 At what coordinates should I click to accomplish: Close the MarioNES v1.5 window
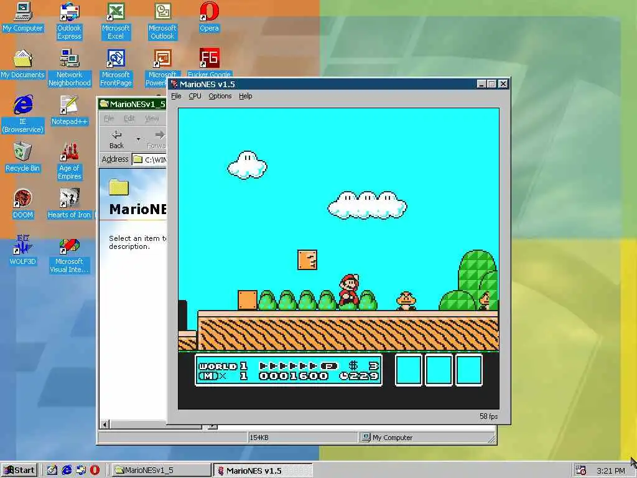(x=503, y=84)
